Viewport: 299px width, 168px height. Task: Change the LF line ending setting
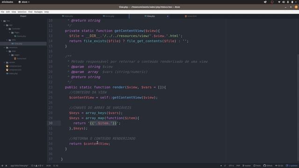225,166
